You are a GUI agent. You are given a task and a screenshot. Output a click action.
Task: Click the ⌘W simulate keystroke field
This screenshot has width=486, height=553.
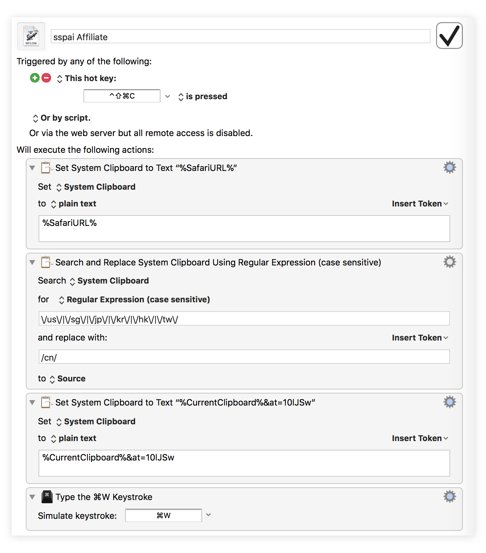164,515
